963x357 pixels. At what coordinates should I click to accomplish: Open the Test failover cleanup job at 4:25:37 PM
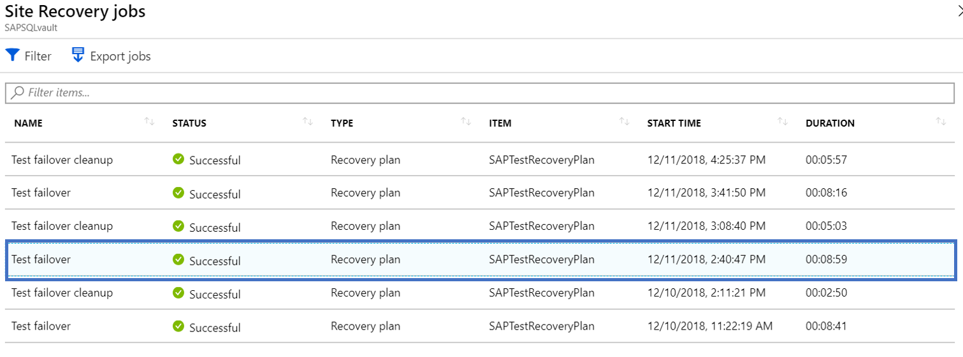pyautogui.click(x=62, y=160)
